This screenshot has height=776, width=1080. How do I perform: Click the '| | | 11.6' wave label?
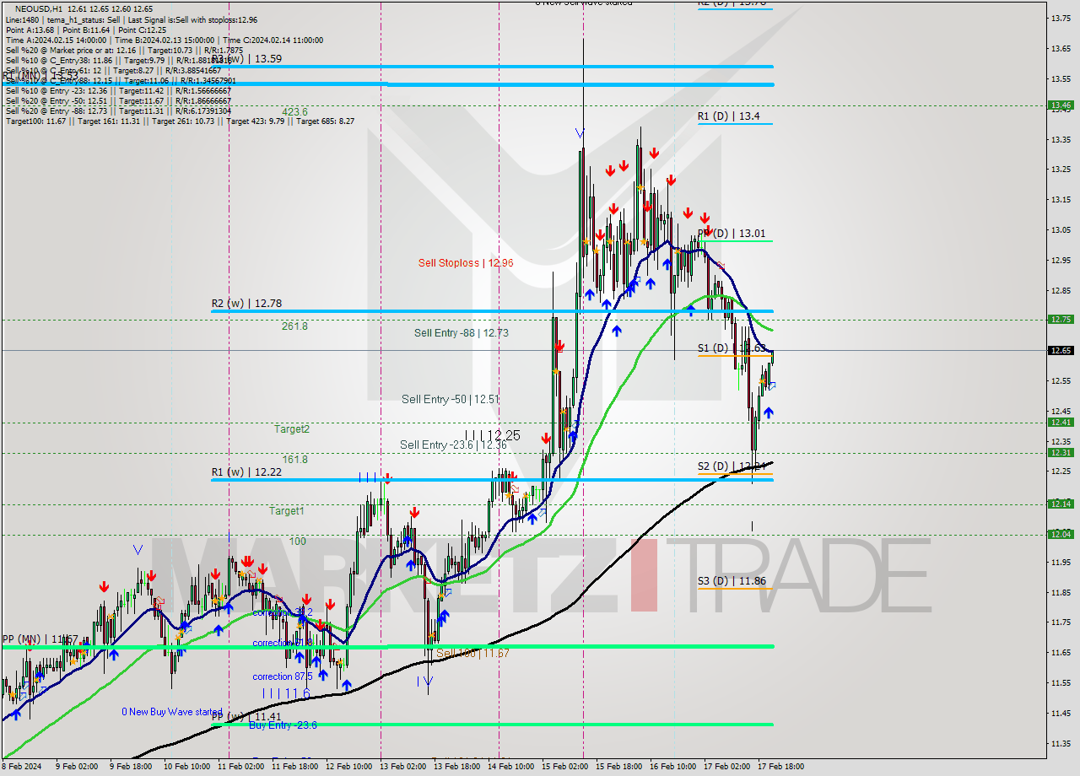pos(286,692)
